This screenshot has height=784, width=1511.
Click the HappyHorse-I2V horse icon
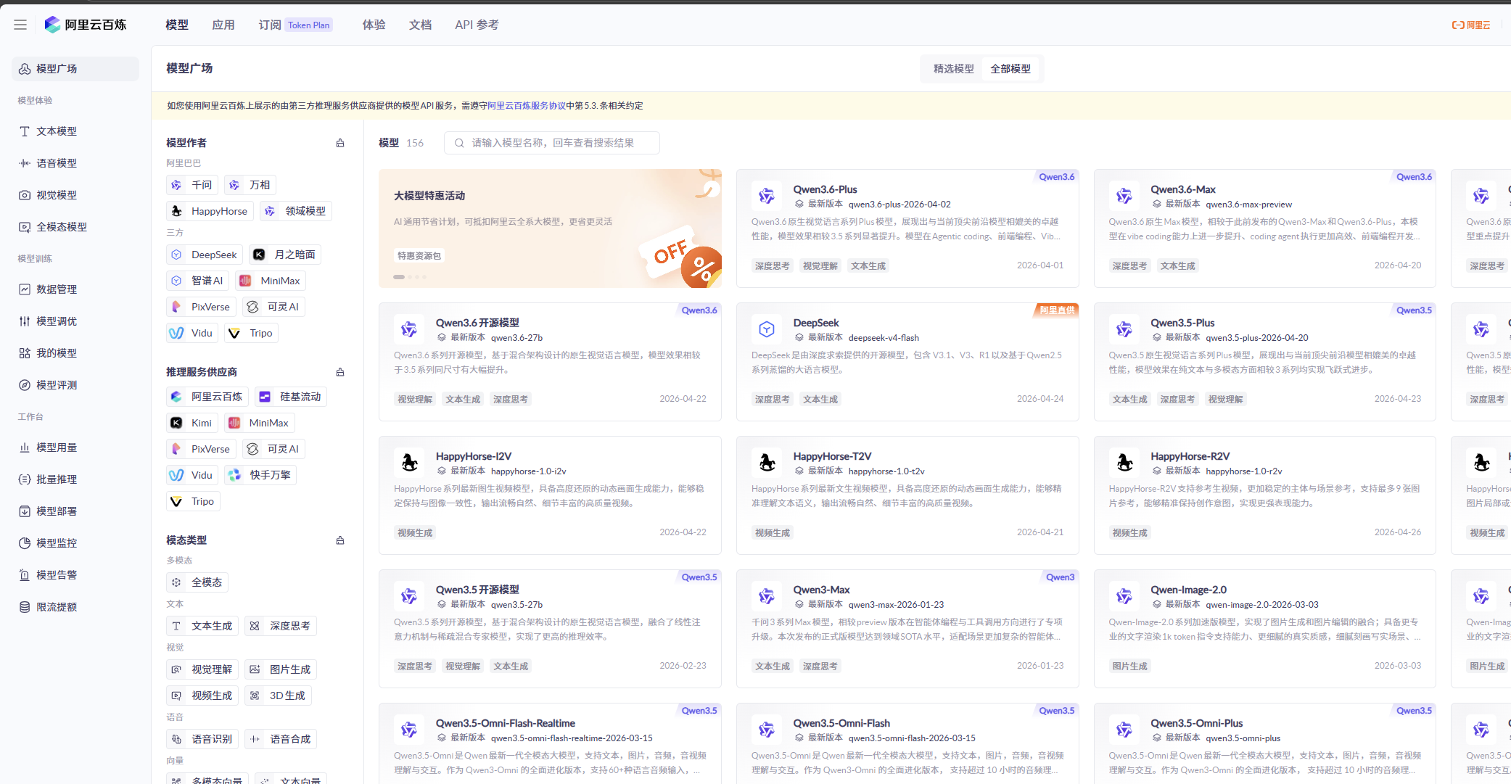point(409,463)
